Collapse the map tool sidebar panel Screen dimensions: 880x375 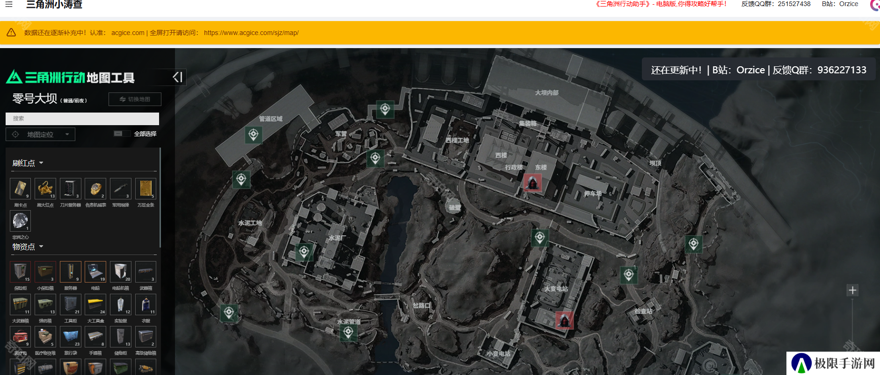tap(177, 77)
